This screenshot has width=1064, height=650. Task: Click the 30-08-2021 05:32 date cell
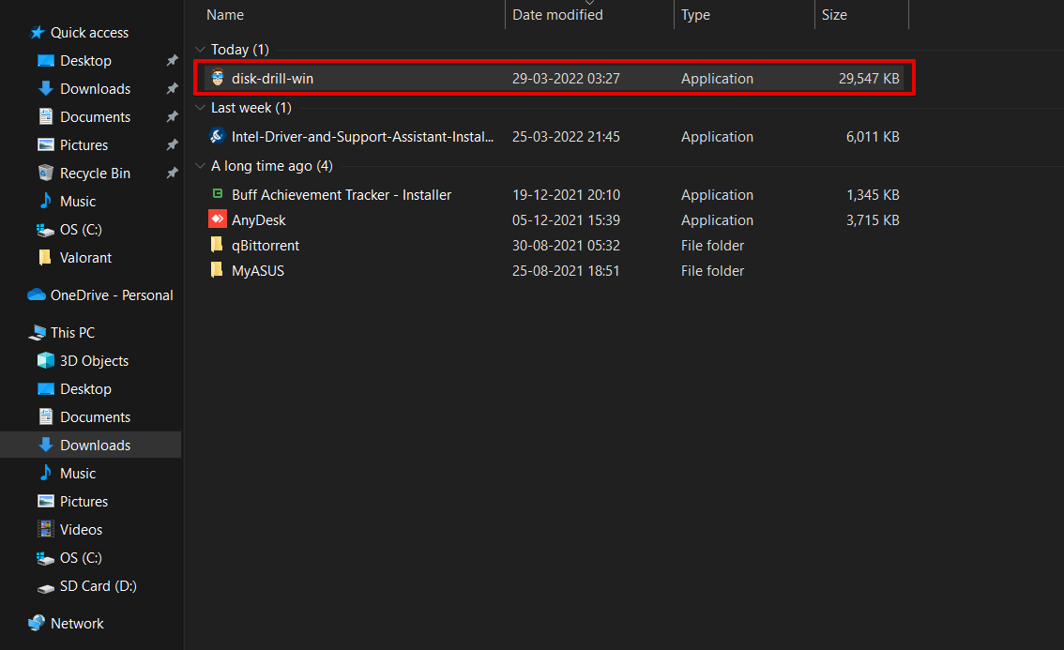(x=566, y=246)
